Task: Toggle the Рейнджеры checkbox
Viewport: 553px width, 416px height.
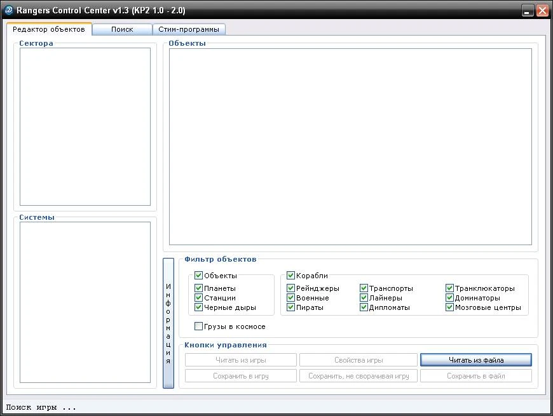Action: coord(291,288)
